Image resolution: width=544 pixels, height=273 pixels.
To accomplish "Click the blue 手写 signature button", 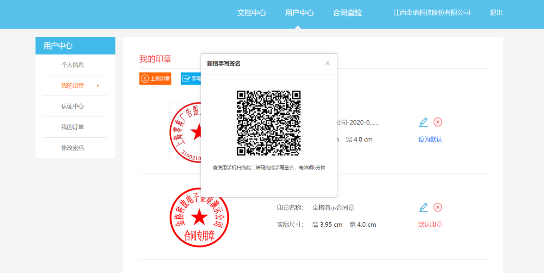I will click(x=191, y=79).
